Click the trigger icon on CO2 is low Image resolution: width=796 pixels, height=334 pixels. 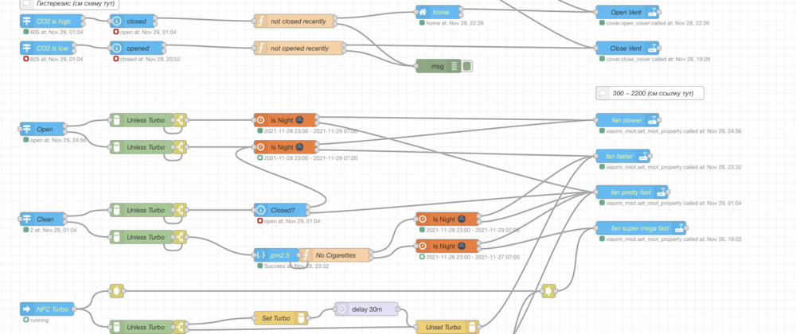coord(27,49)
